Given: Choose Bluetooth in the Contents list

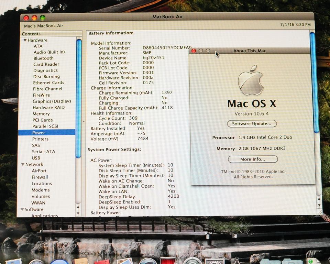Looking at the screenshot, I should [43, 58].
